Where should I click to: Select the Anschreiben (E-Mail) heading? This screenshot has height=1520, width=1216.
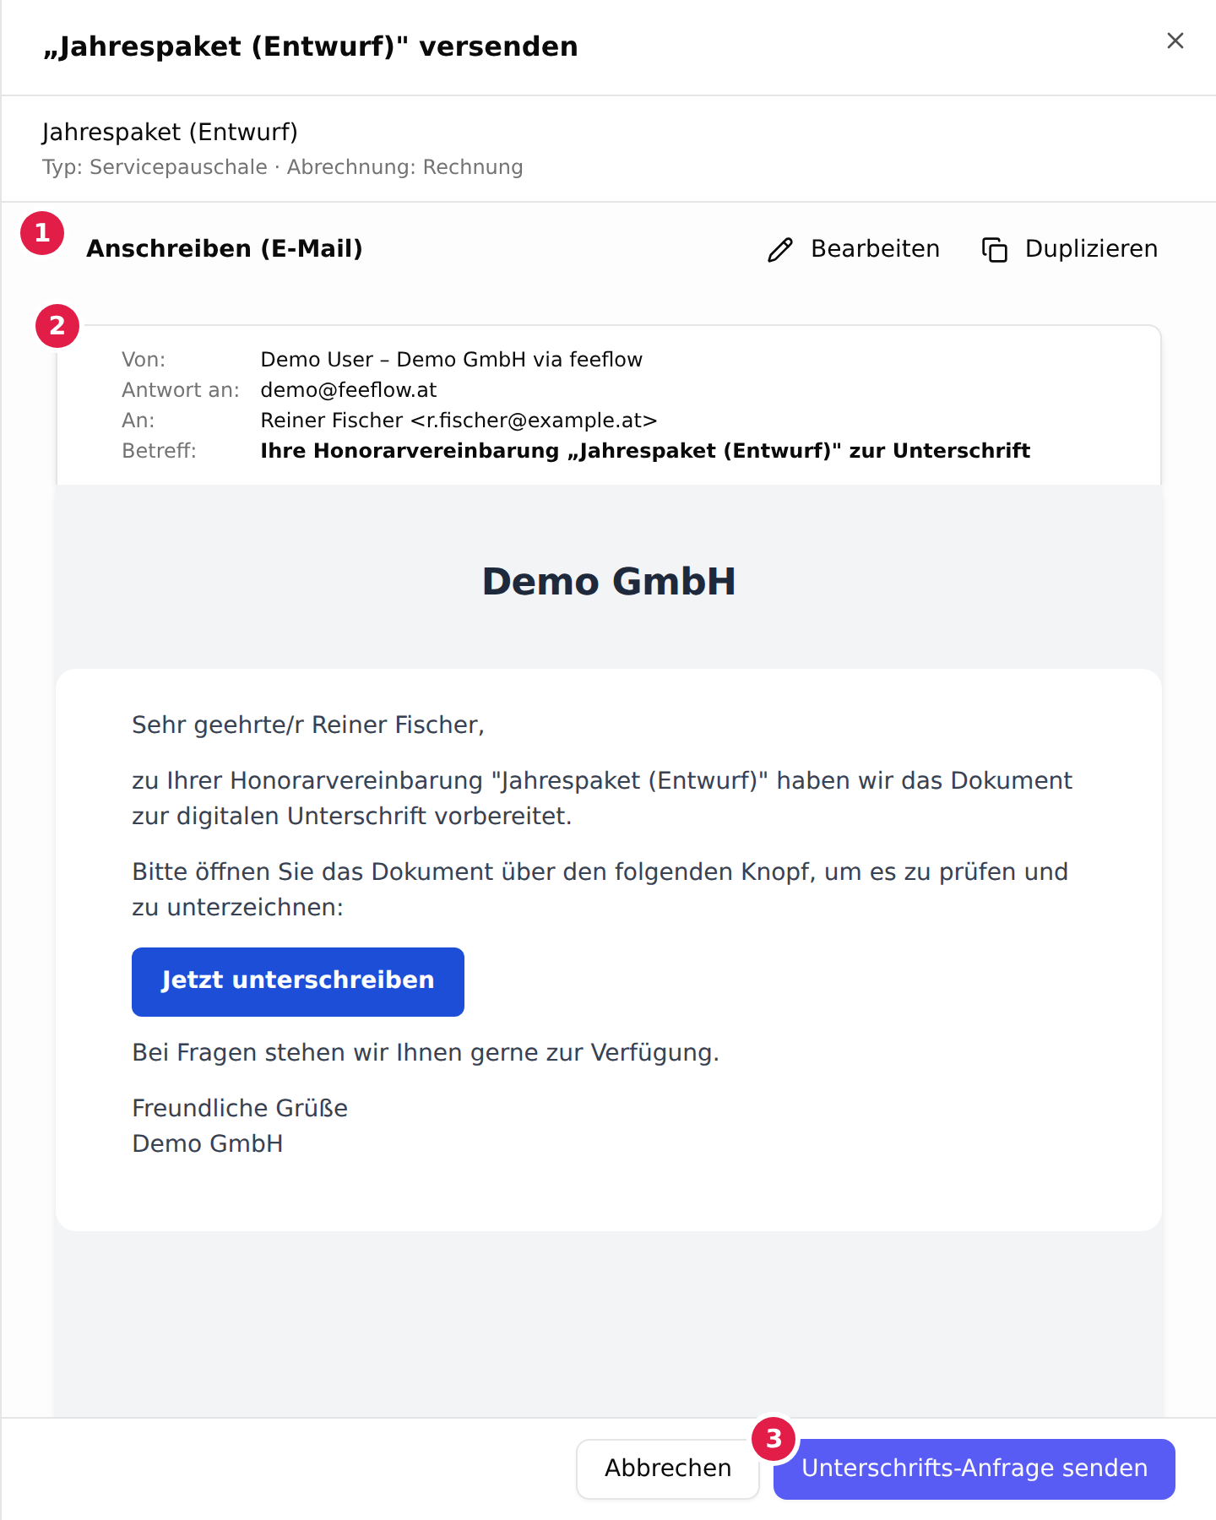pos(225,249)
